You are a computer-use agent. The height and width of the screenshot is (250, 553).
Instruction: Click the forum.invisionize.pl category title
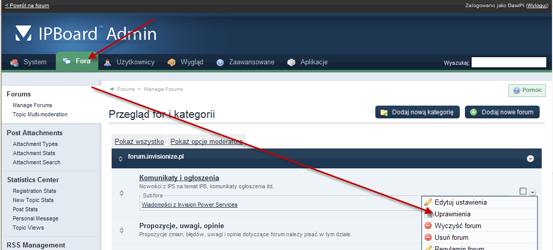[156, 157]
